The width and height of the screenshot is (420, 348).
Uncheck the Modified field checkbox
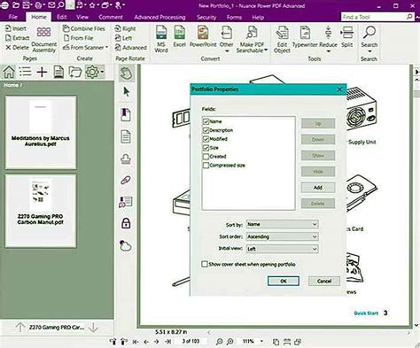(x=206, y=139)
